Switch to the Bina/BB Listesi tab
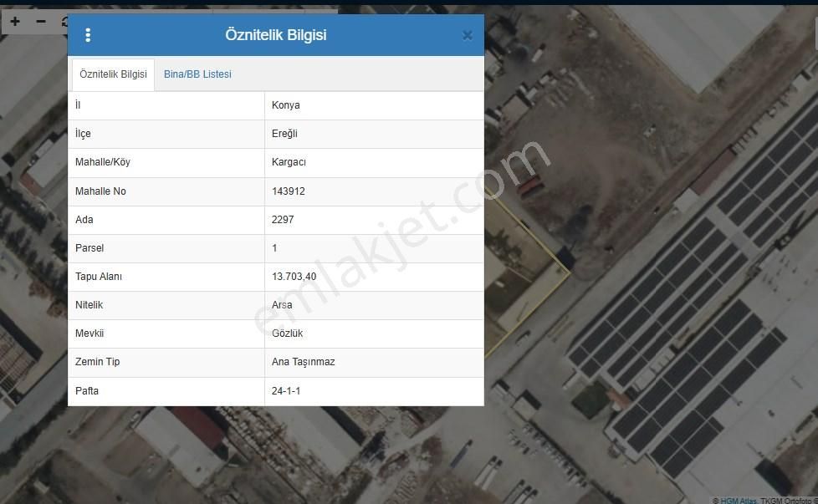This screenshot has height=504, width=818. tap(197, 74)
